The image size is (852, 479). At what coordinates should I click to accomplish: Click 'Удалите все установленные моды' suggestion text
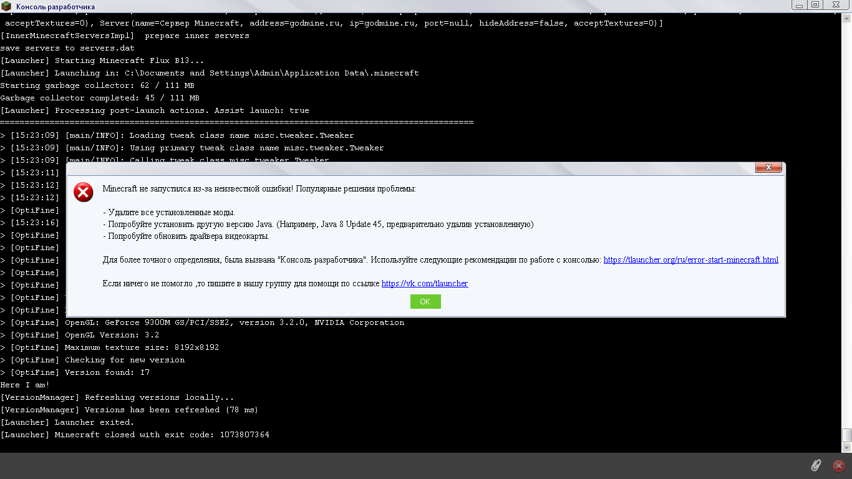(168, 213)
